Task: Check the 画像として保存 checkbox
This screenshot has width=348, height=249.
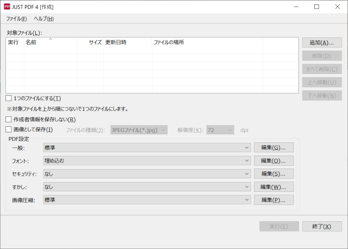Action: [x=9, y=129]
